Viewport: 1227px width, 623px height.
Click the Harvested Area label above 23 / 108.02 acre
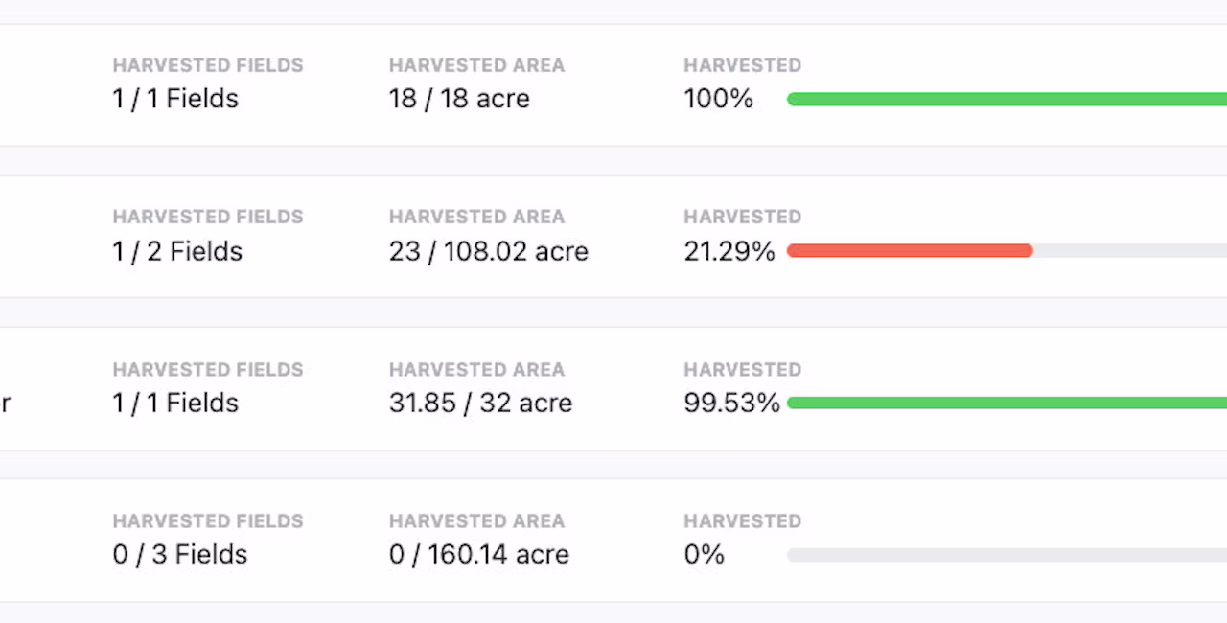tap(476, 217)
